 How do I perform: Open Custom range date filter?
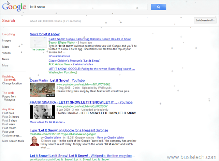tap(12, 135)
